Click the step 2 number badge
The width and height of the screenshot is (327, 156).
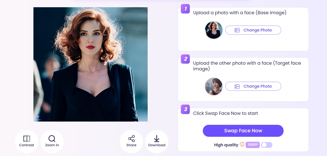point(185,59)
